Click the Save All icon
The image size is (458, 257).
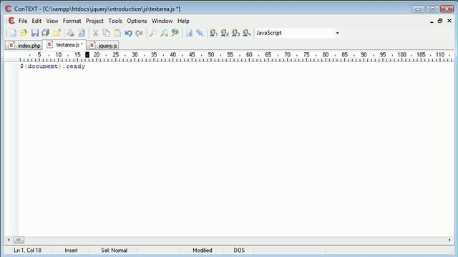tap(46, 33)
